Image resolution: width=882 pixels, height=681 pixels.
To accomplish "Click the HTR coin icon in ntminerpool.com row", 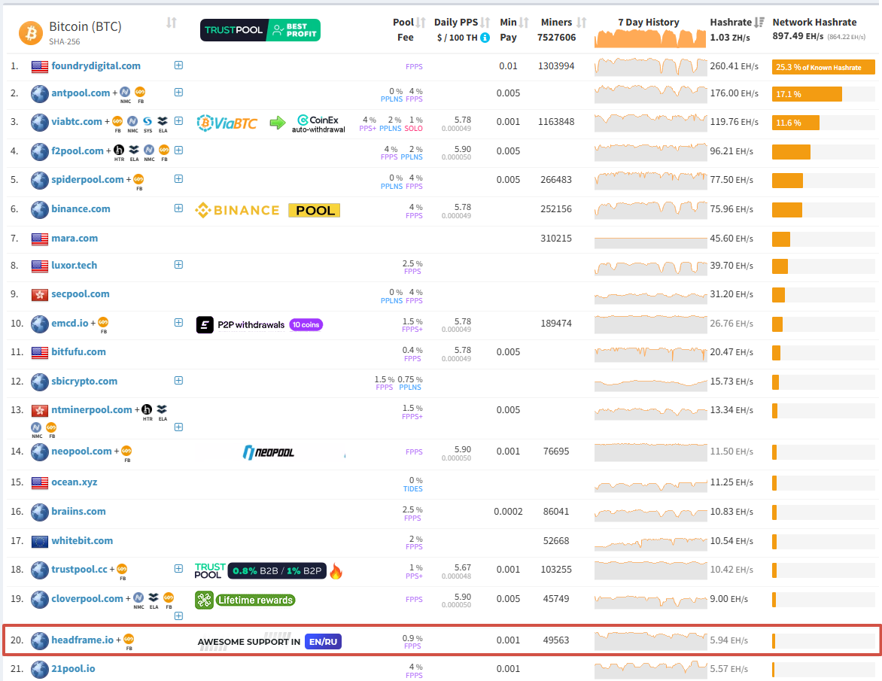I will [147, 410].
